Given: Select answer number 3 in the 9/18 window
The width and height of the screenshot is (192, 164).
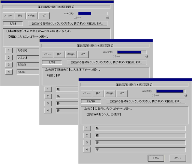Looking at the screenshot, I should pos(48,103).
